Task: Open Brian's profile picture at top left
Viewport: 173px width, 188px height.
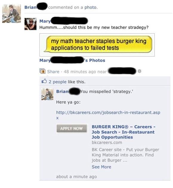Action: coord(12,13)
